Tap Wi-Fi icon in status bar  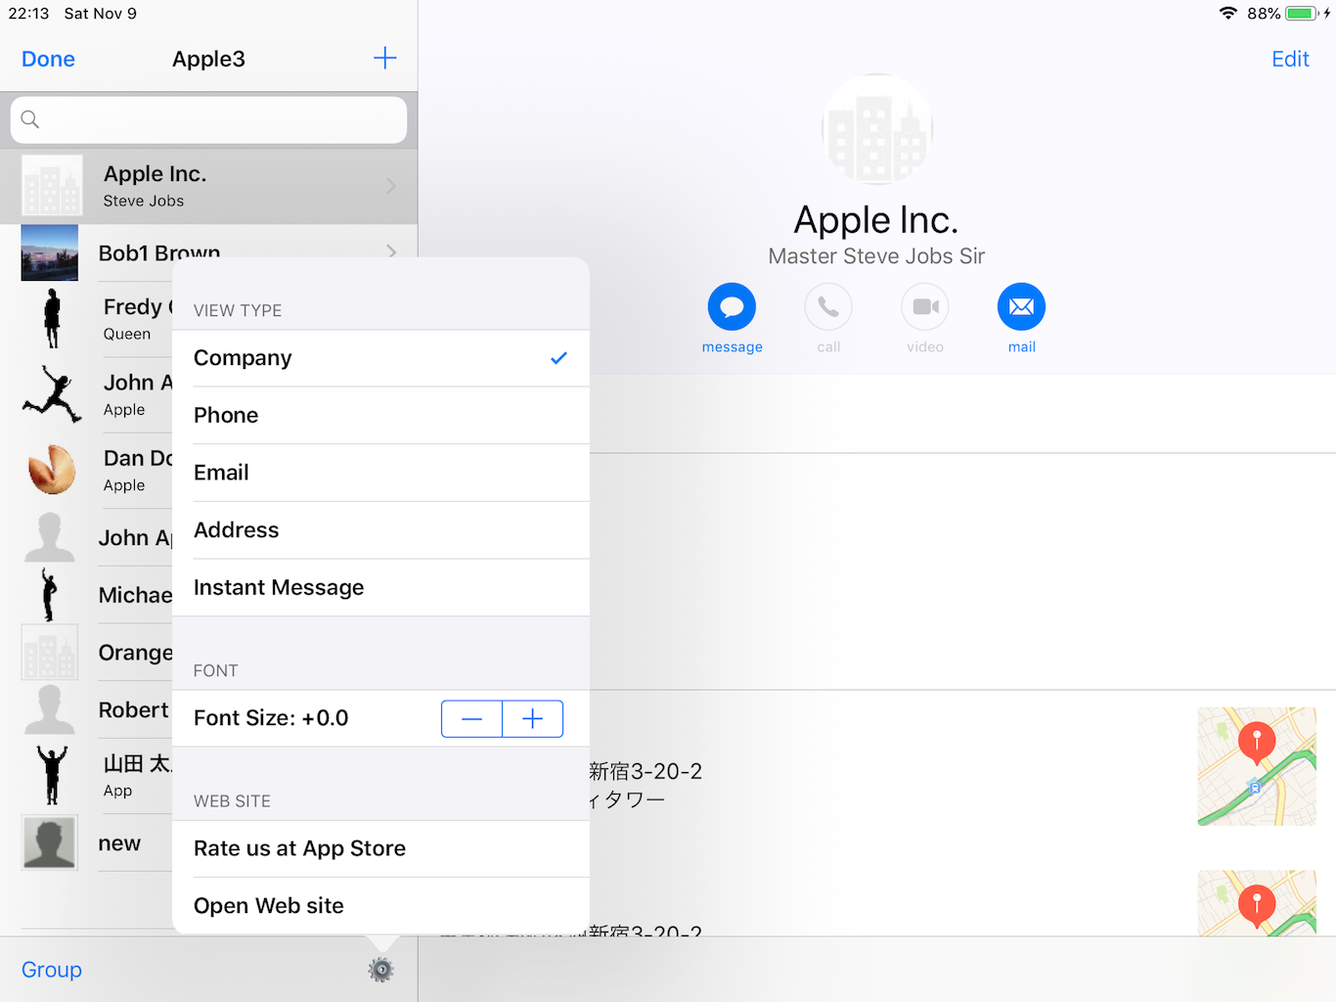coord(1228,14)
